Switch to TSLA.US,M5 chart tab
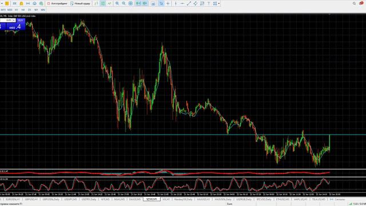Viewport: 366px width, 206px height. pyautogui.click(x=319, y=199)
